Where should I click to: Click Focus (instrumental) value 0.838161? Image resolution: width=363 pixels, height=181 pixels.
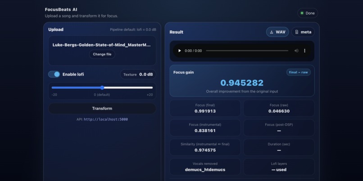(205, 131)
